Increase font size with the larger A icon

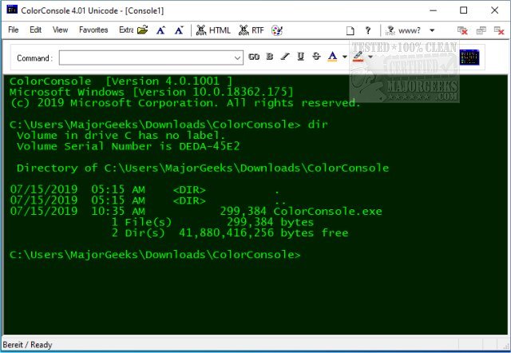[x=161, y=30]
